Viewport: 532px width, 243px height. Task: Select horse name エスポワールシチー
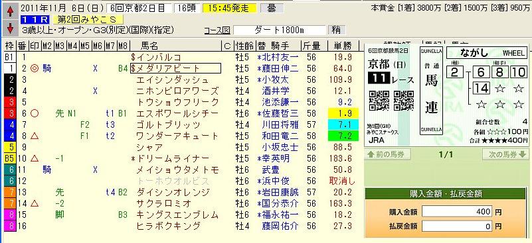pos(177,113)
